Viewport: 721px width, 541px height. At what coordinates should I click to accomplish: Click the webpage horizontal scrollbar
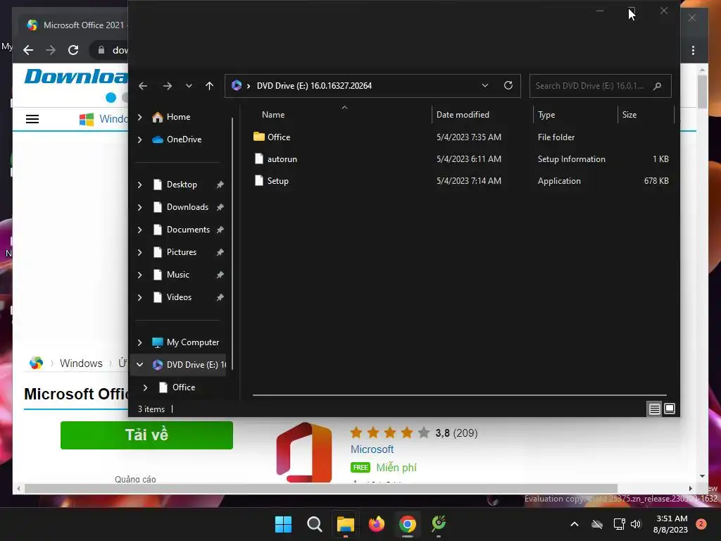[x=321, y=489]
